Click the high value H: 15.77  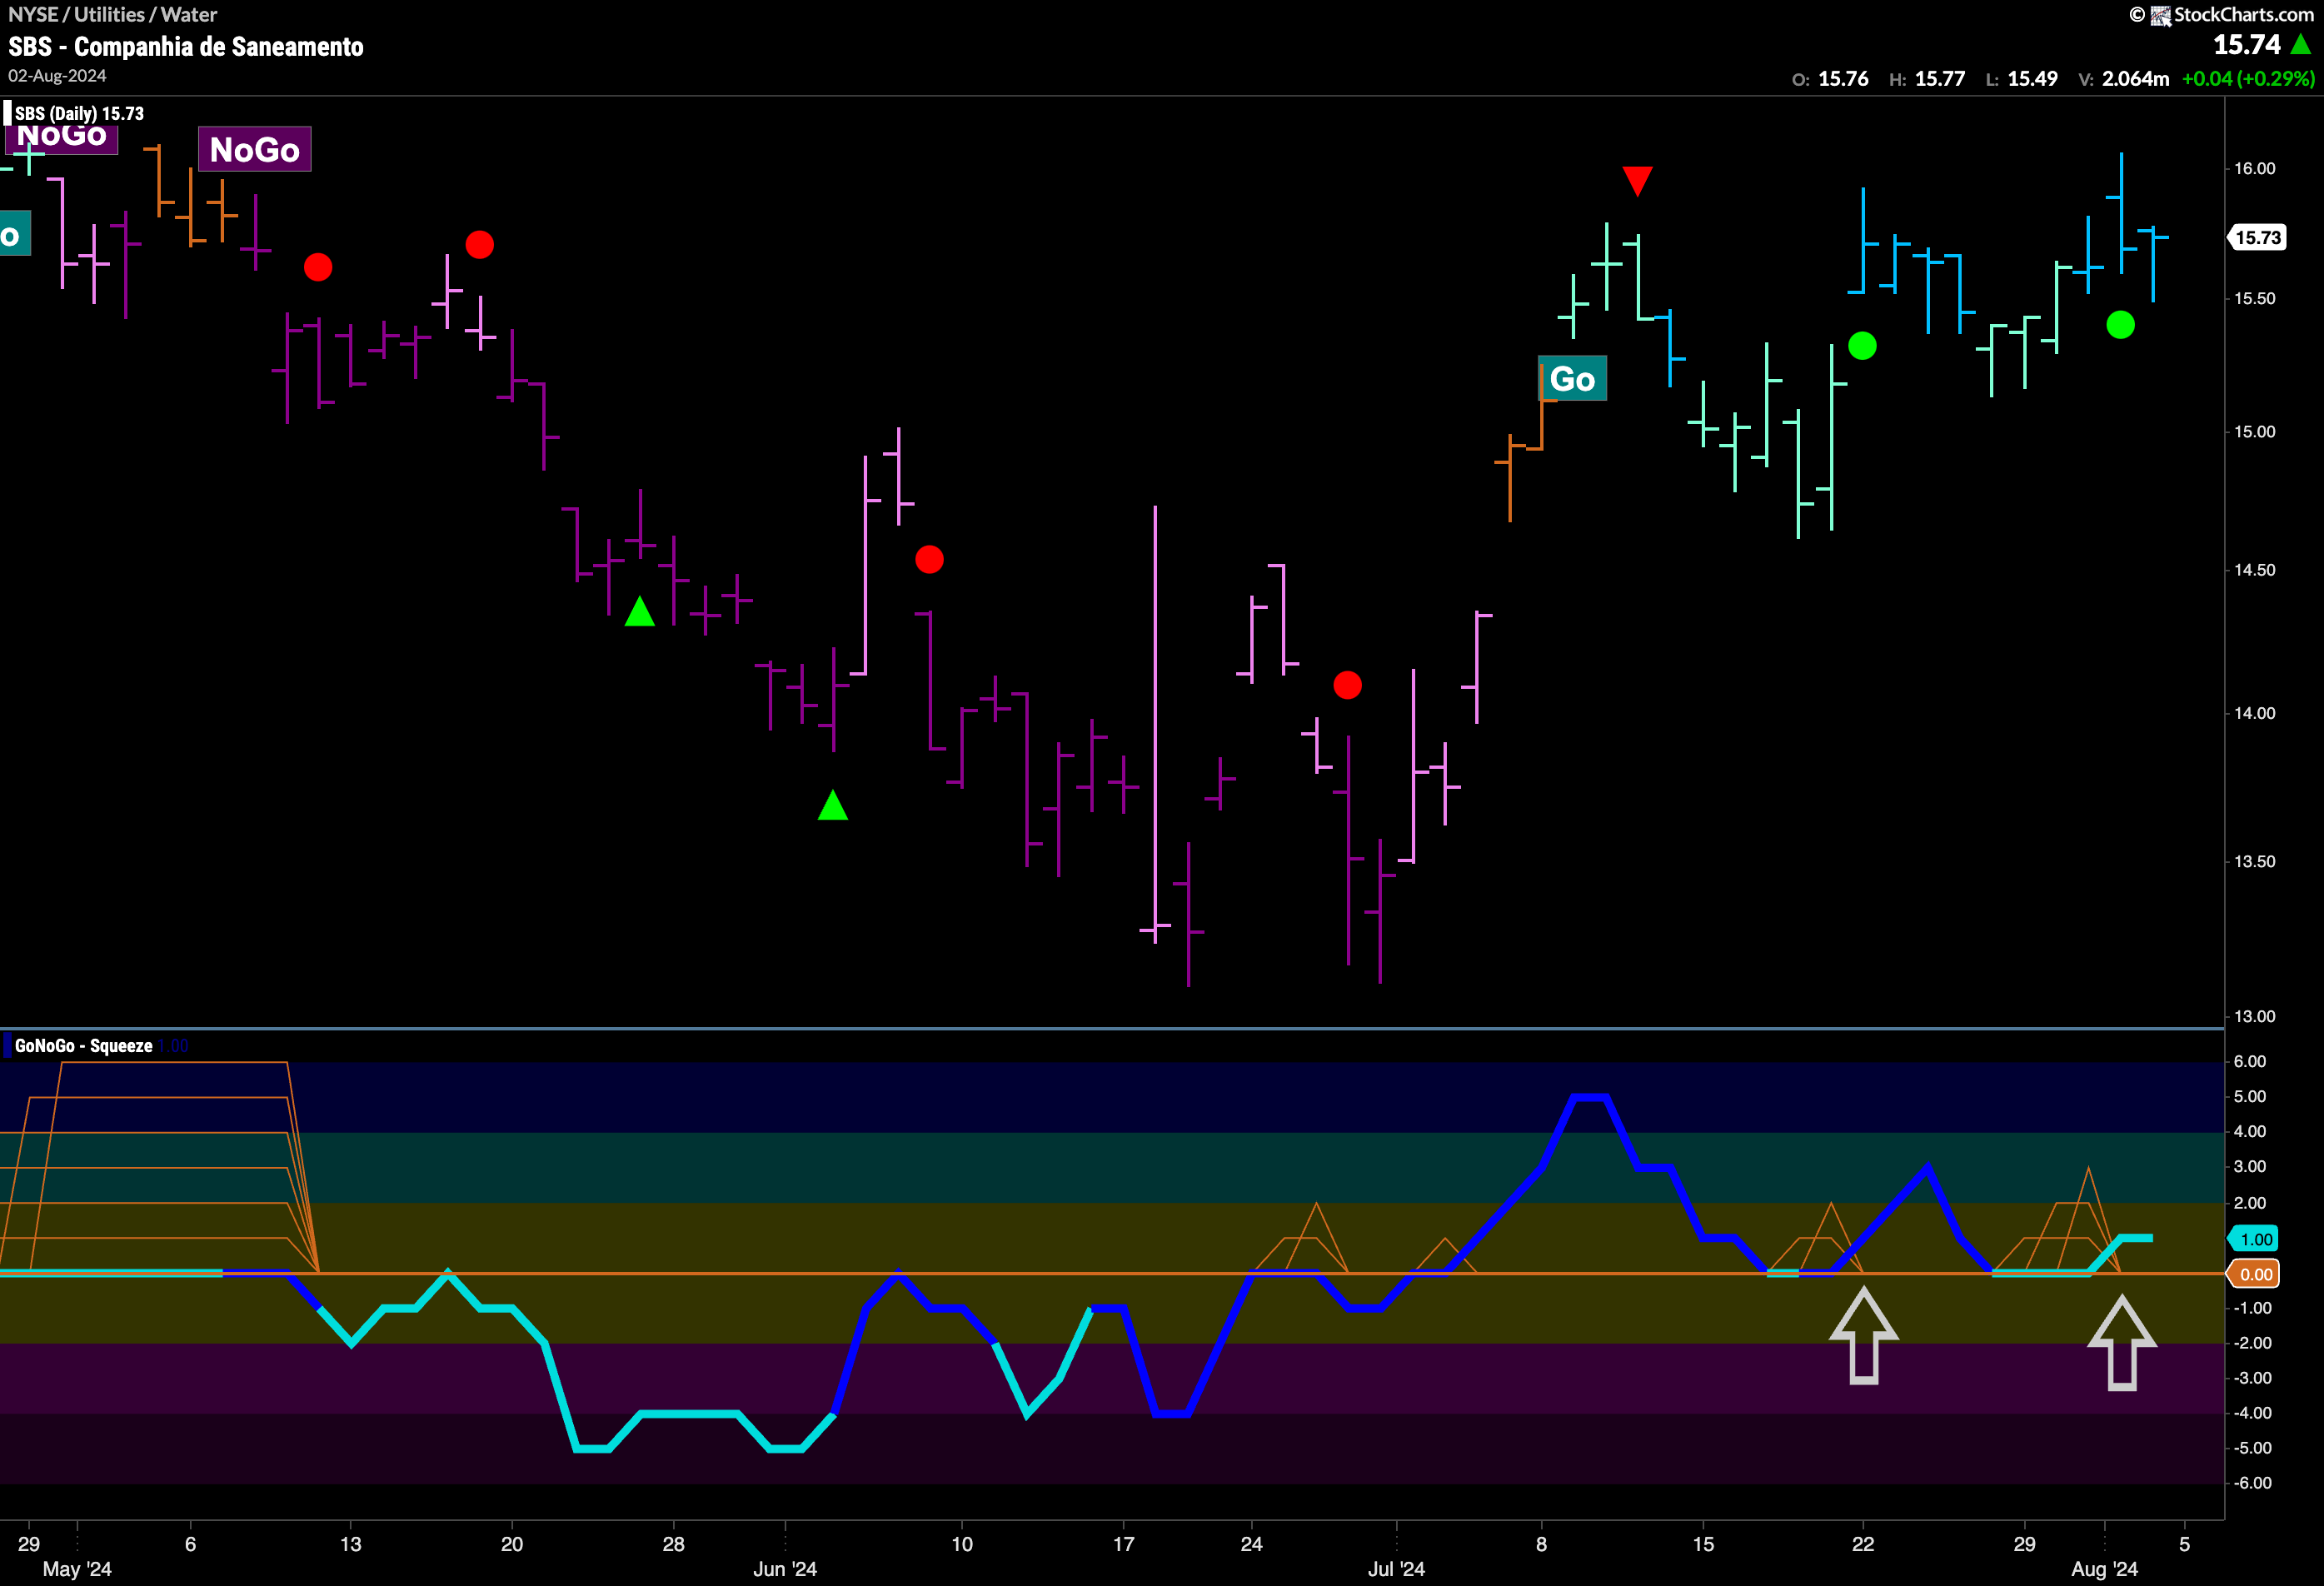1927,79
